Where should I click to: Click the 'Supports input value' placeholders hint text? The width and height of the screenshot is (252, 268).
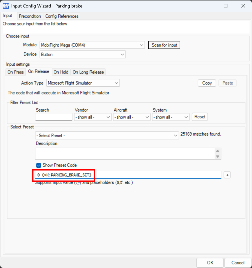click(84, 182)
